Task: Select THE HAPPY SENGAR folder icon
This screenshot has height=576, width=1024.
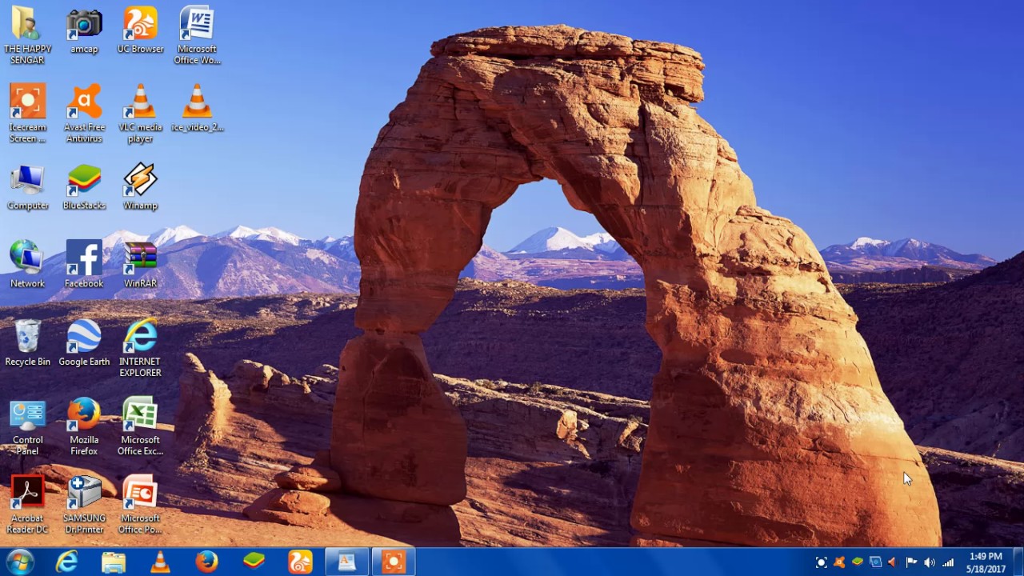Action: (x=27, y=35)
